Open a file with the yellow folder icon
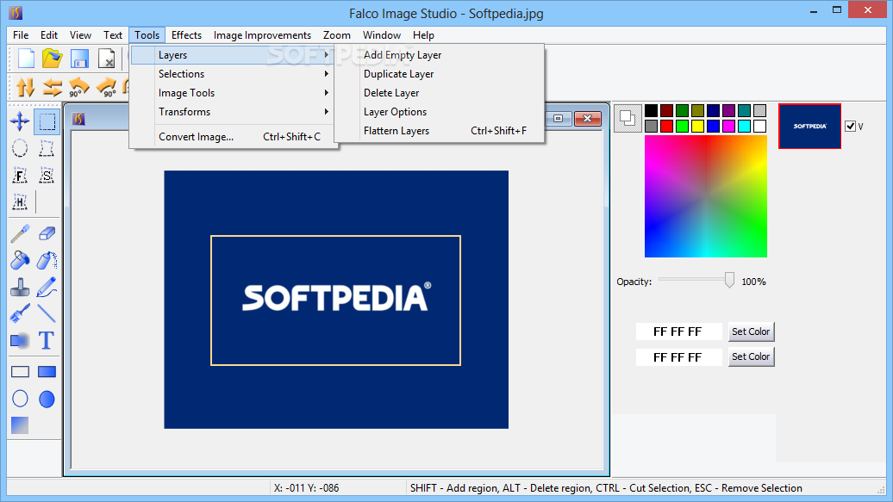 click(52, 59)
